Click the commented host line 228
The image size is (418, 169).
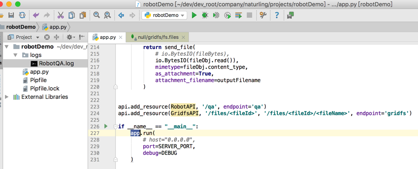tap(169, 140)
